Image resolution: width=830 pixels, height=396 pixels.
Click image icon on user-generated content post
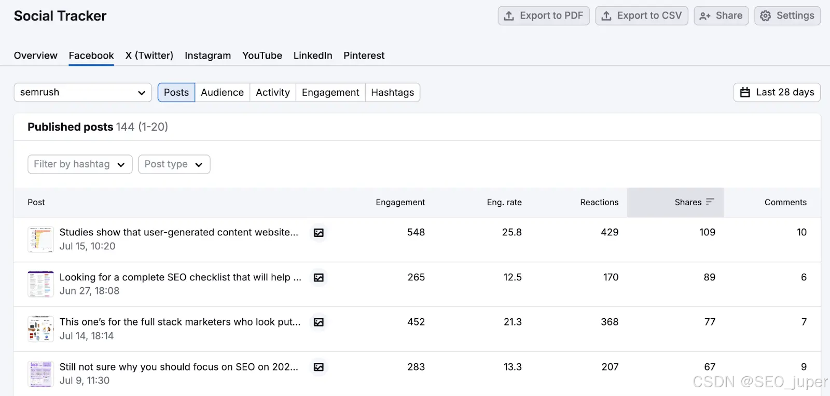(x=319, y=233)
